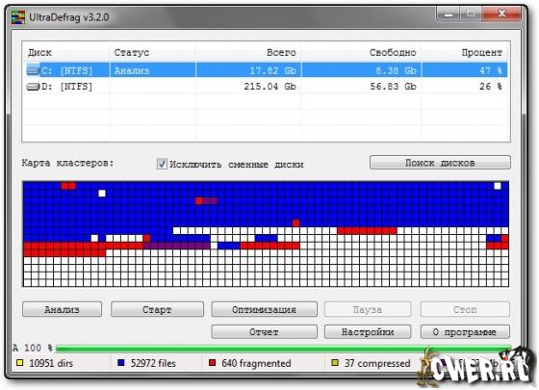
Task: Click the 52972 files status entry
Action: click(153, 363)
